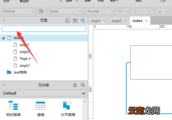172x120 pixels.
Task: Close the page1 tab
Action: point(105,20)
